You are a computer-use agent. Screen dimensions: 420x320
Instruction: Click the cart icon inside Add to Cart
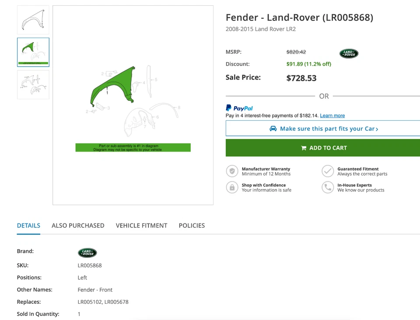tap(304, 148)
